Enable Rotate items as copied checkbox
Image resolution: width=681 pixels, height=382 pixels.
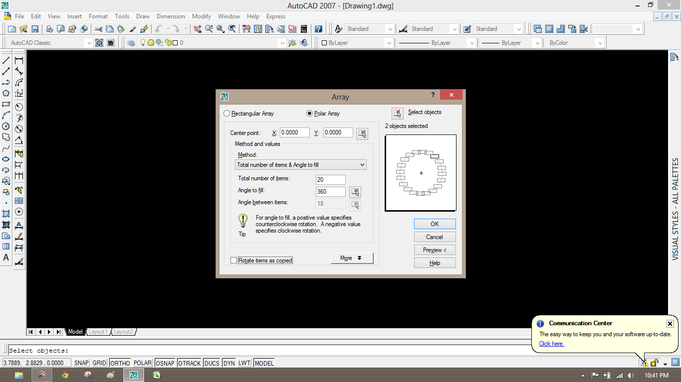point(234,260)
